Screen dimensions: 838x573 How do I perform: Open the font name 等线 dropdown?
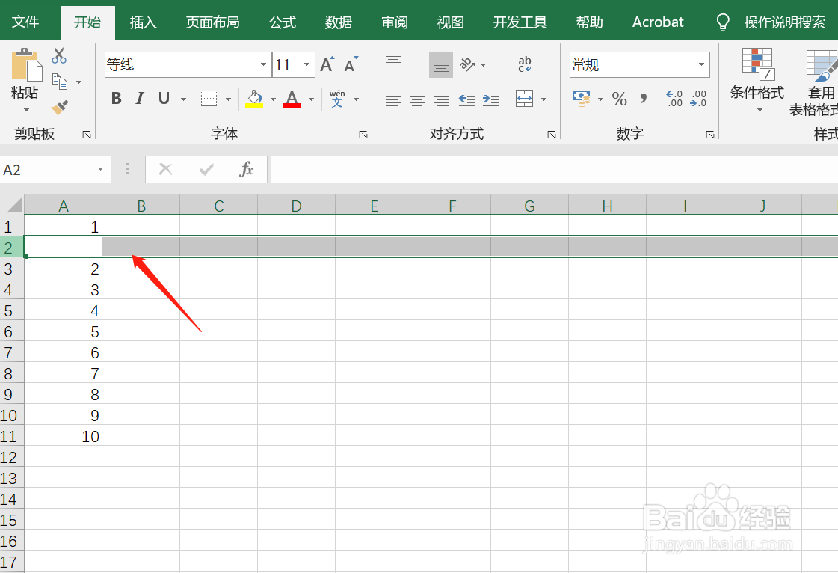[x=263, y=65]
